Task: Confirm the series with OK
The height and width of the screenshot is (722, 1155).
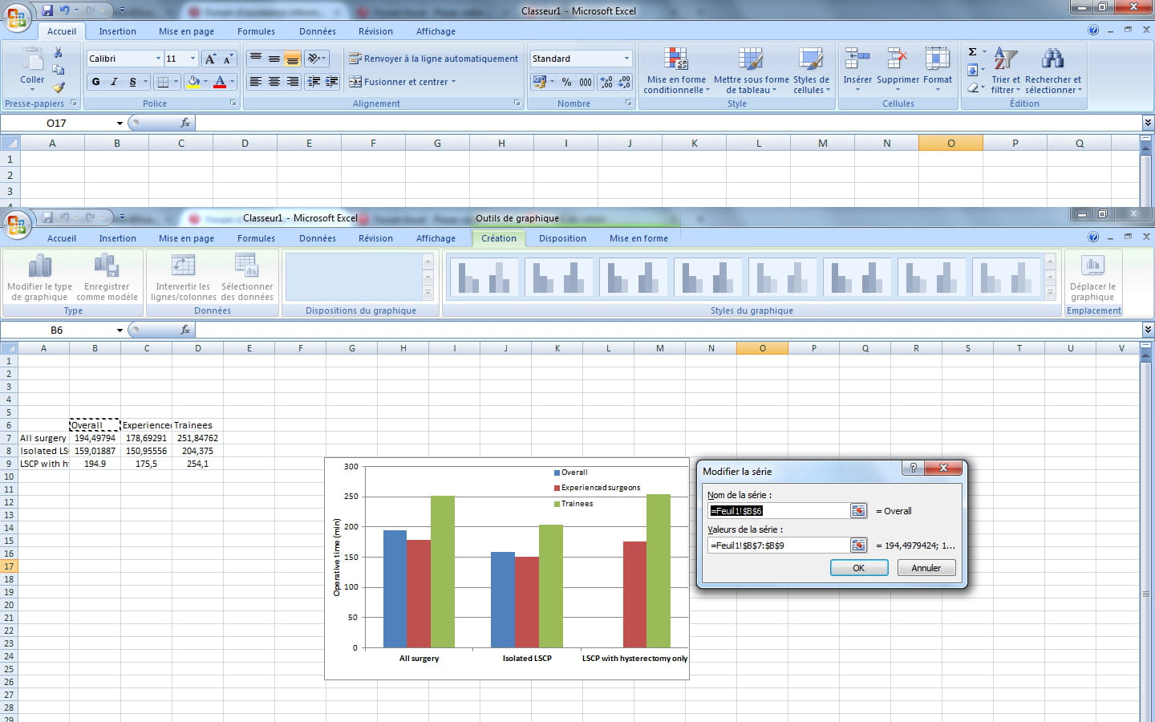Action: 858,568
